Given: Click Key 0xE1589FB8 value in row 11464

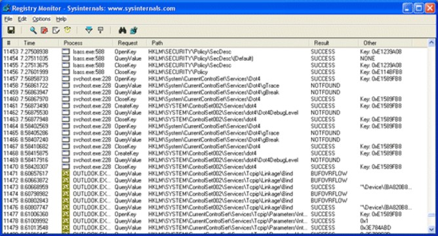Looking at the screenshot, I should 381,126.
